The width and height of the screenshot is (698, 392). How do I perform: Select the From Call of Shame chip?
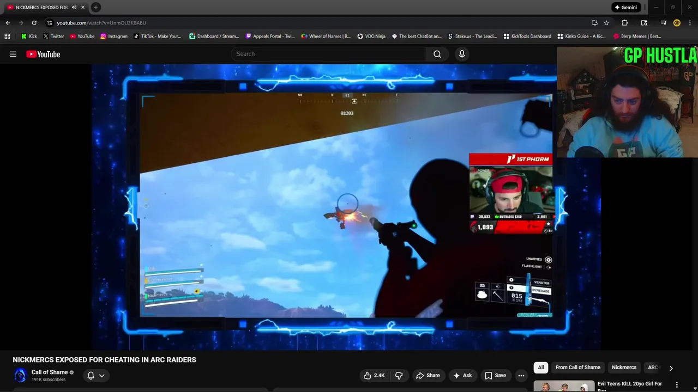(577, 367)
